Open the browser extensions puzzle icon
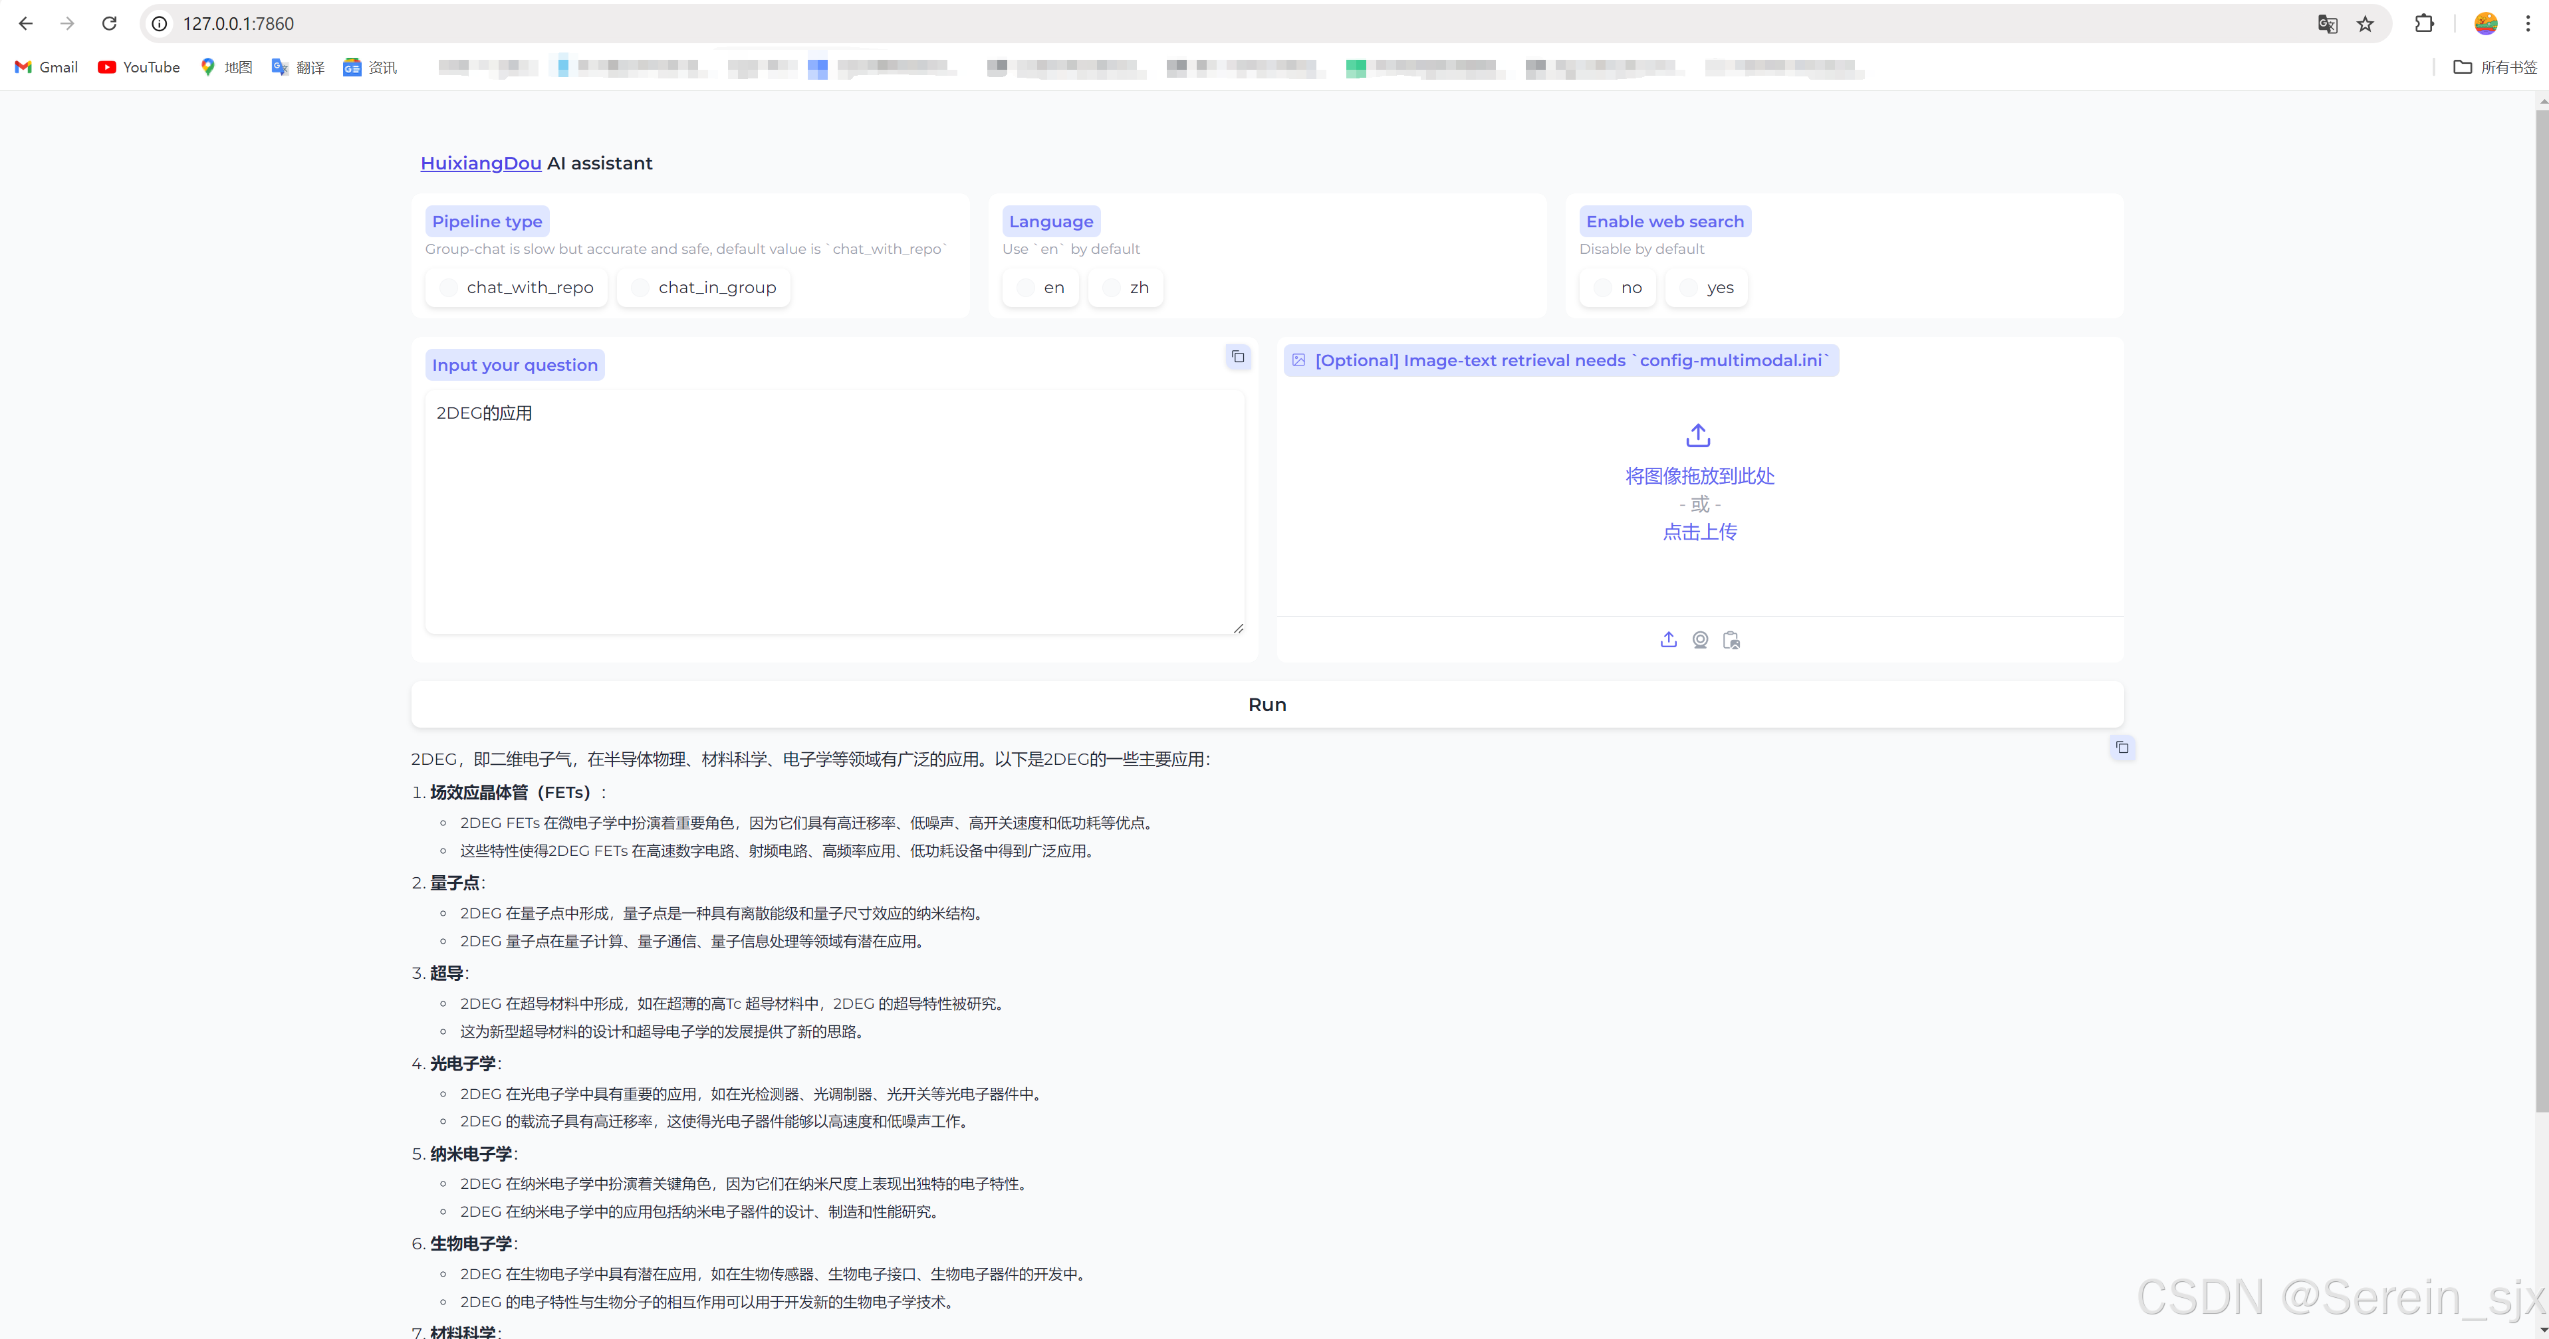Screen dimensions: 2549x1339 2423,24
